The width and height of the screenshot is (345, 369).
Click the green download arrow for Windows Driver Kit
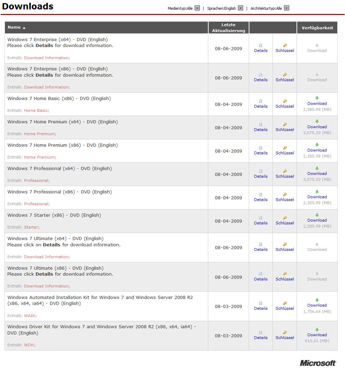pyautogui.click(x=317, y=330)
